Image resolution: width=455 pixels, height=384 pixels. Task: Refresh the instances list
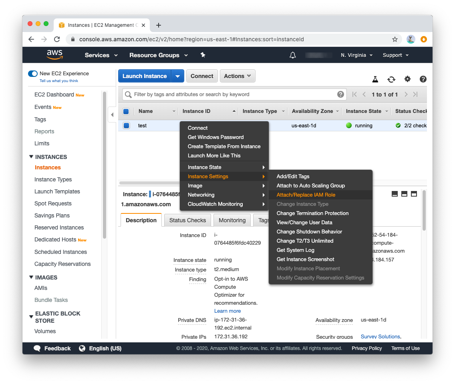(x=391, y=79)
